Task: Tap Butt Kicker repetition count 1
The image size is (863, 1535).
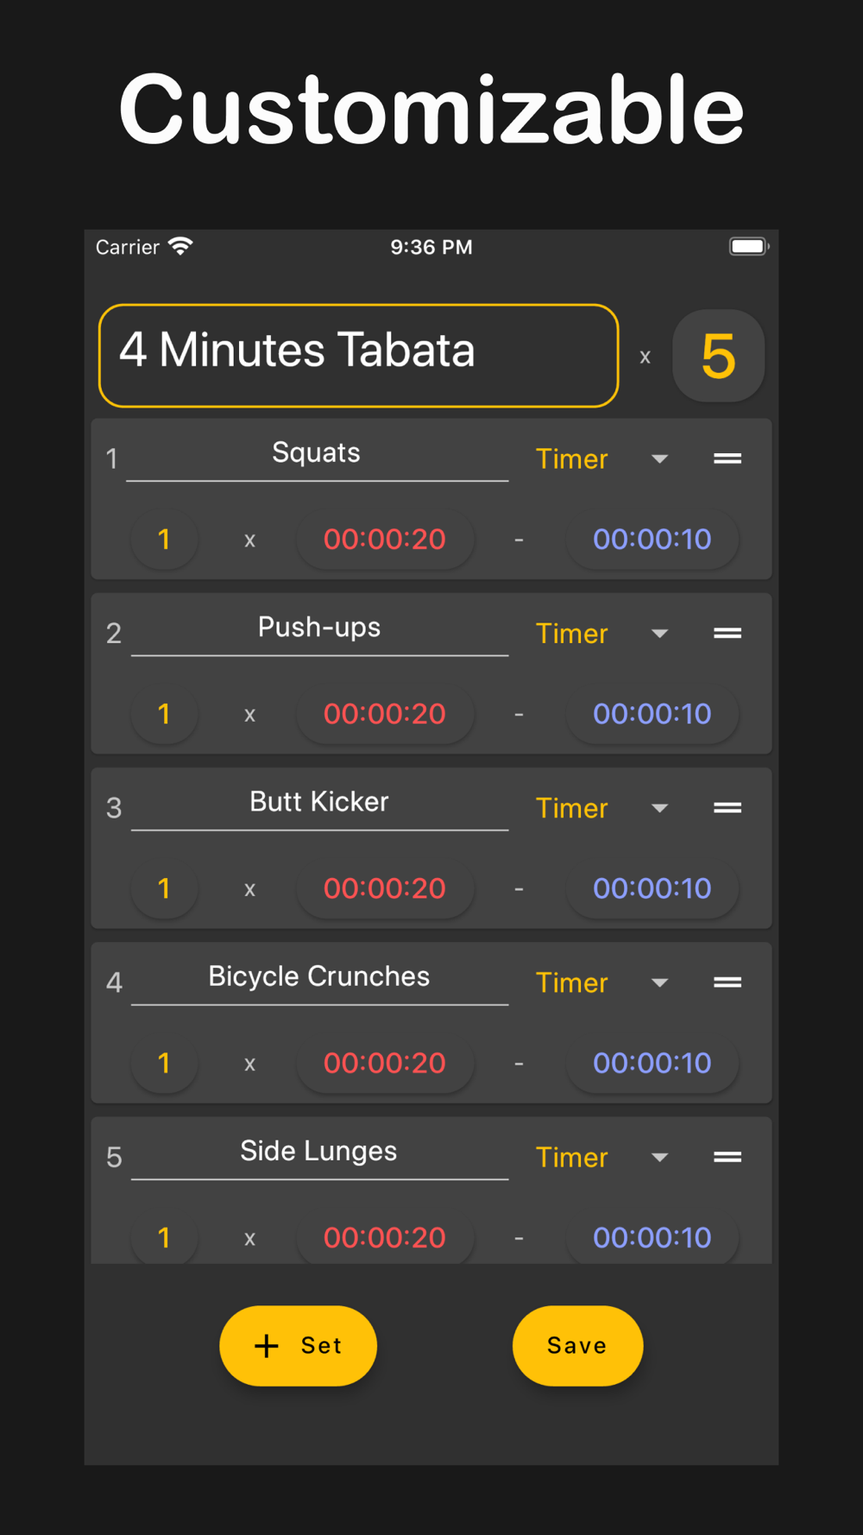Action: [164, 888]
